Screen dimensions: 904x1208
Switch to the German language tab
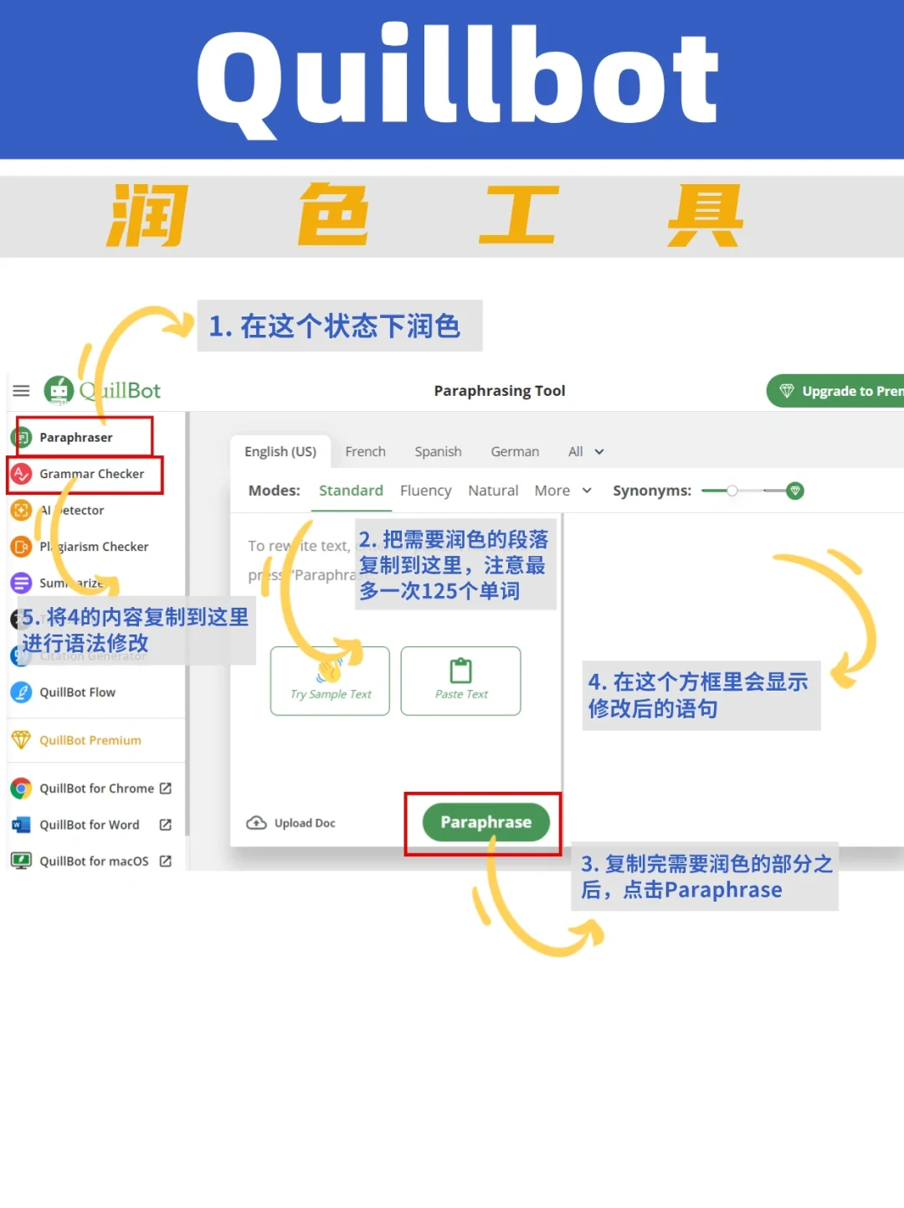tap(515, 451)
